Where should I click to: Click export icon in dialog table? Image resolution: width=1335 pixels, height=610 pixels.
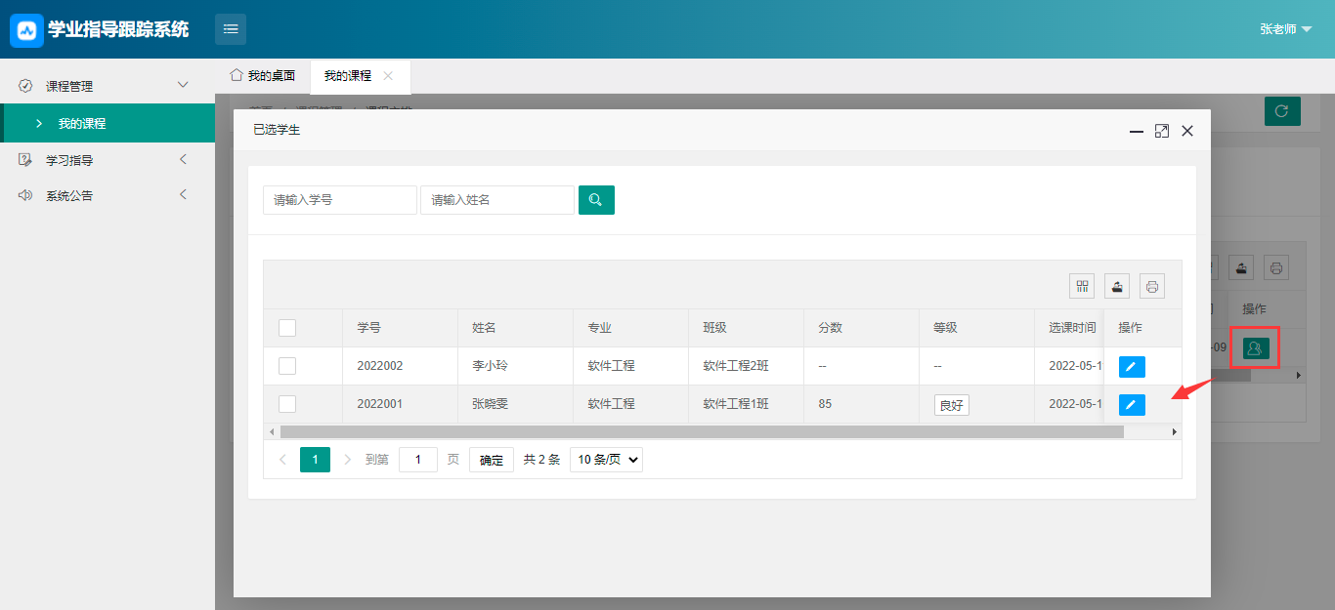pos(1117,286)
